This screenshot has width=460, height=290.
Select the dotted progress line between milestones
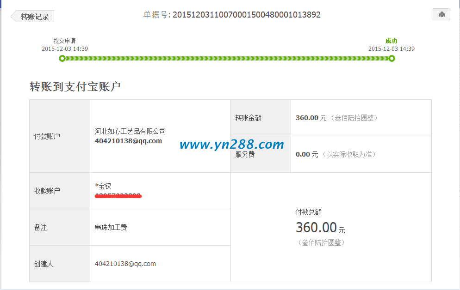coord(227,58)
